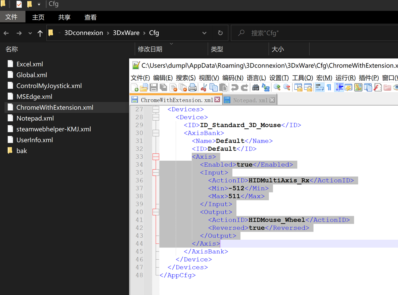Switch to the Notepad.xml tab
398x295 pixels.
[250, 100]
